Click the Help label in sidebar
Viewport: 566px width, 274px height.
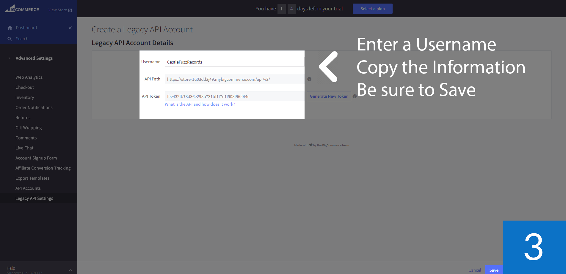pyautogui.click(x=11, y=268)
